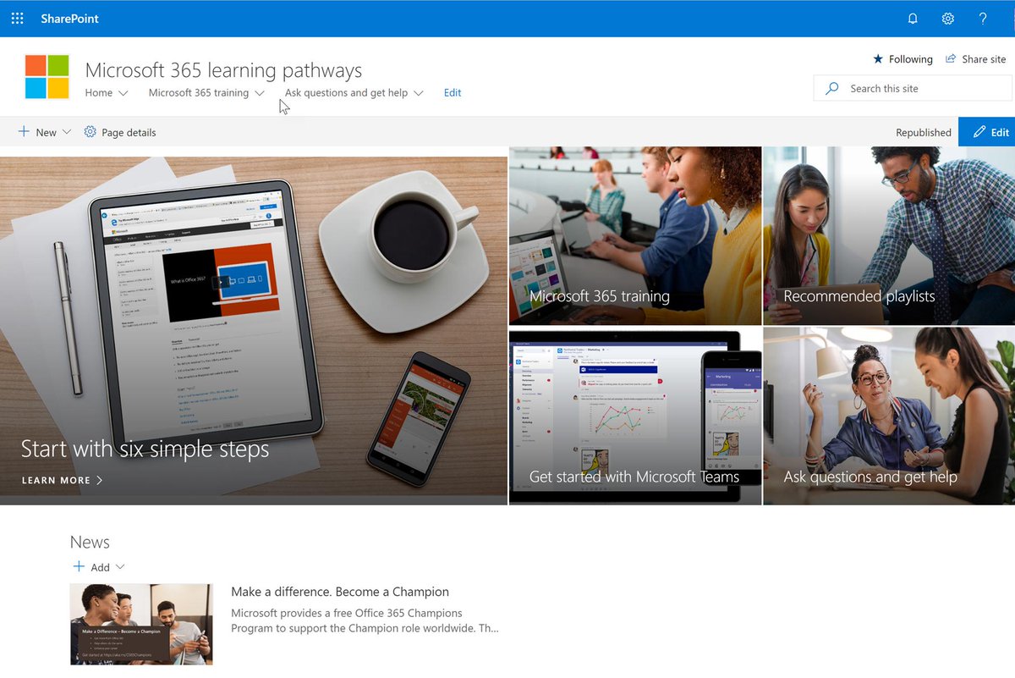Image resolution: width=1015 pixels, height=678 pixels.
Task: Expand Ask questions and get help chevron
Action: 419,93
